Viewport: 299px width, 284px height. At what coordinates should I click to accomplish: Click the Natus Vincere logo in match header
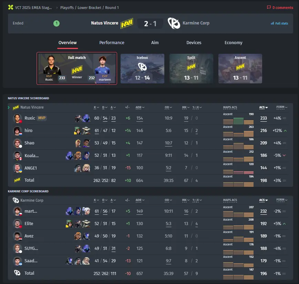pyautogui.click(x=127, y=23)
